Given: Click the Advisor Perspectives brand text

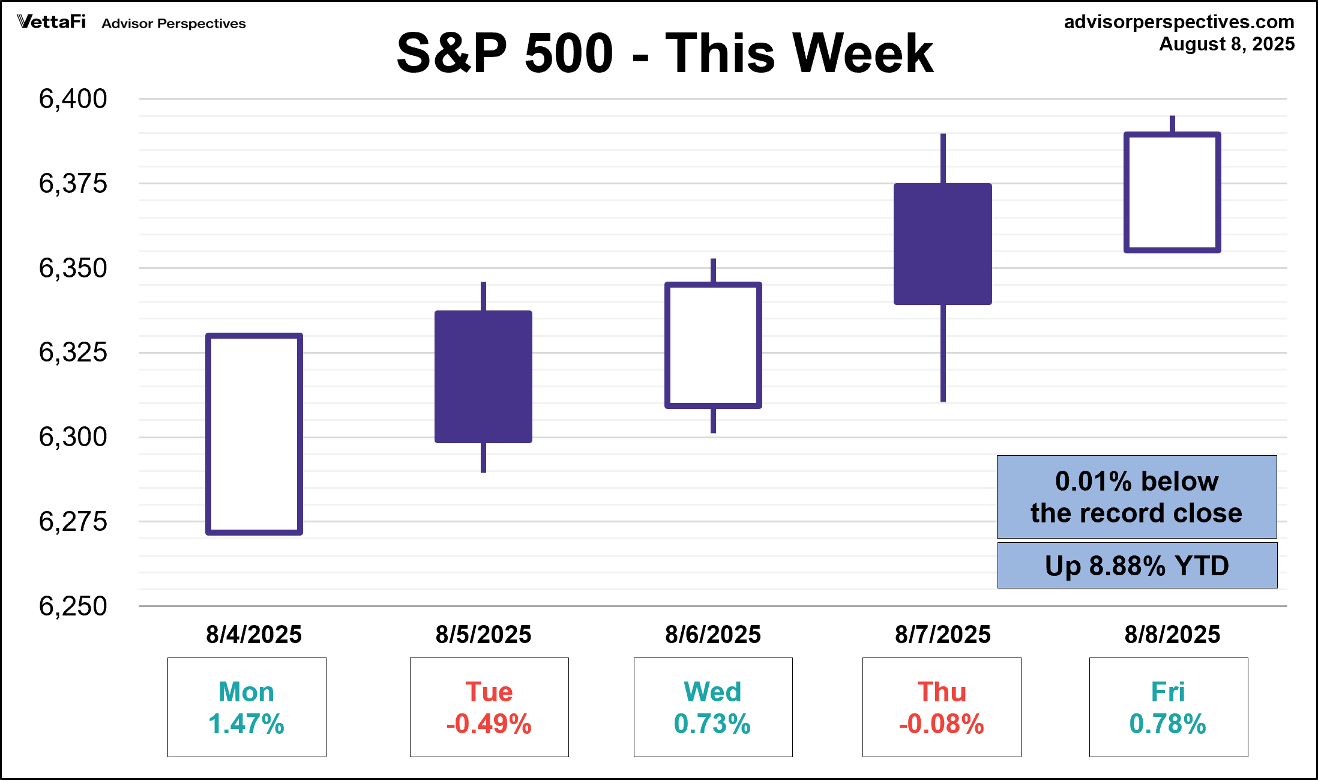Looking at the screenshot, I should click(x=173, y=23).
